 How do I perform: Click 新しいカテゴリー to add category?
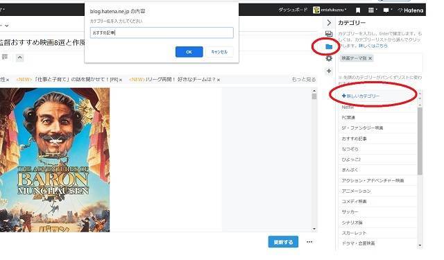point(361,96)
